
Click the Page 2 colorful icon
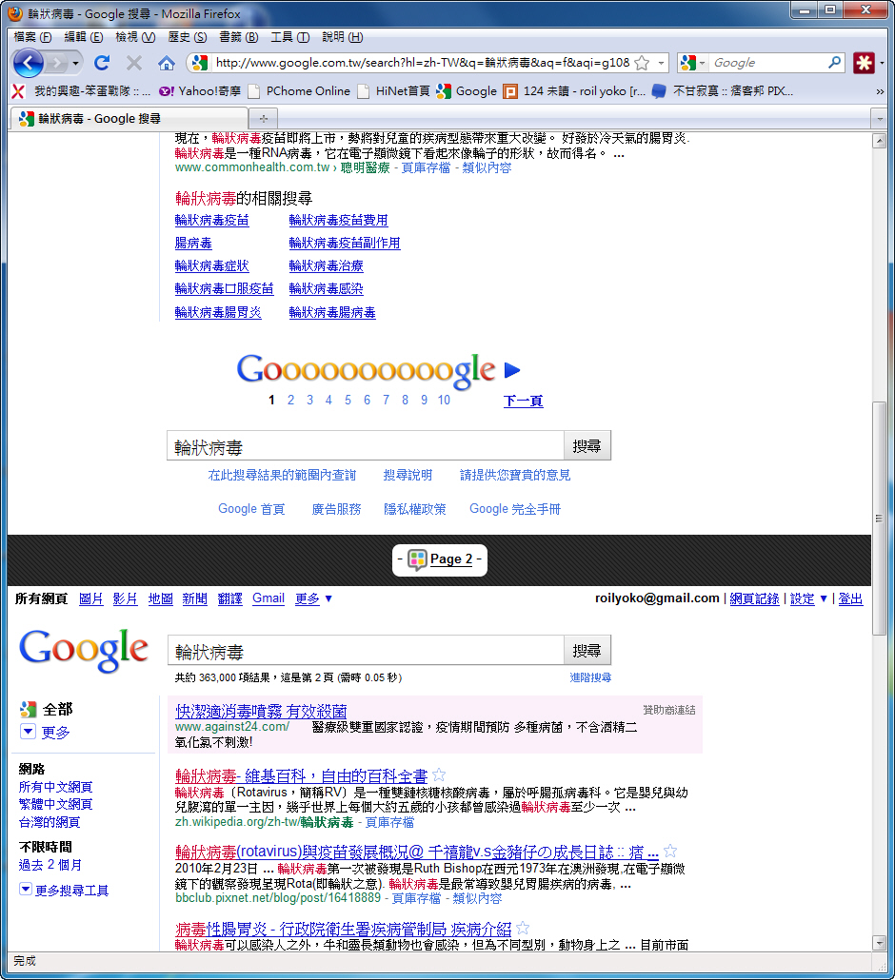coord(417,559)
